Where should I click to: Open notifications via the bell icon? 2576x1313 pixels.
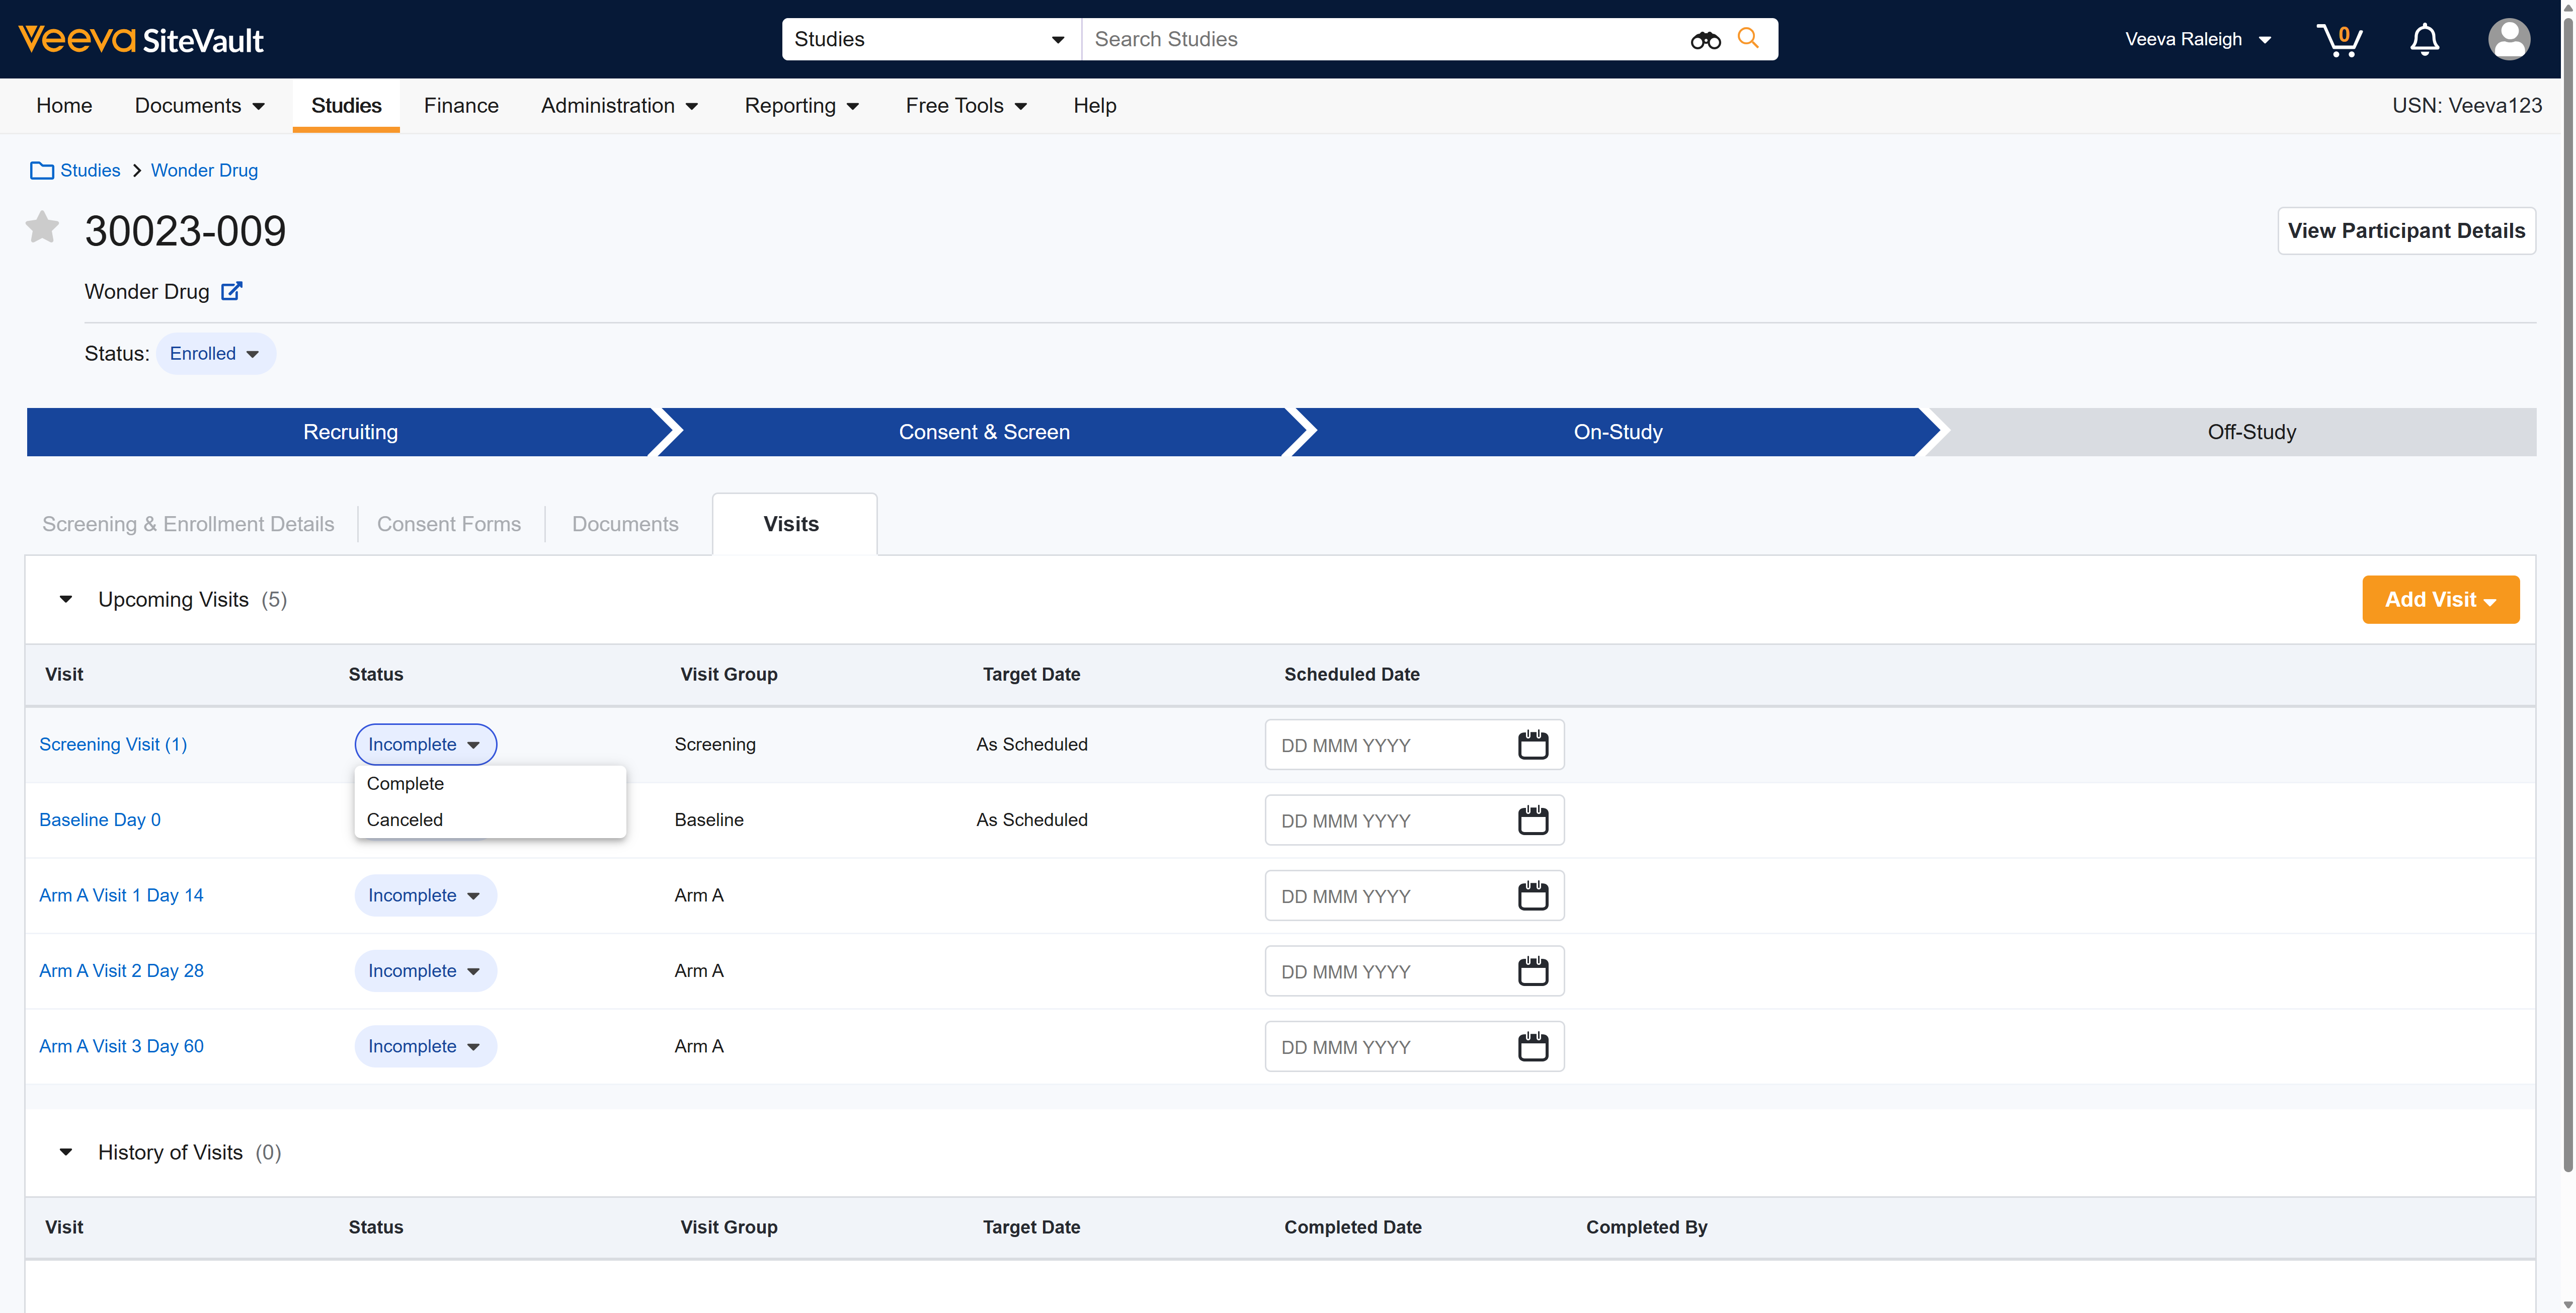(2424, 39)
